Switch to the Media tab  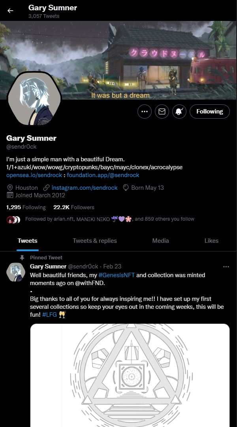(x=160, y=241)
